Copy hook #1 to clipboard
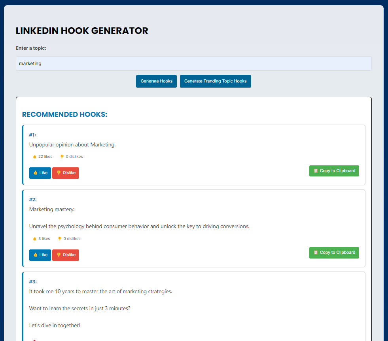388x341 pixels. (334, 171)
